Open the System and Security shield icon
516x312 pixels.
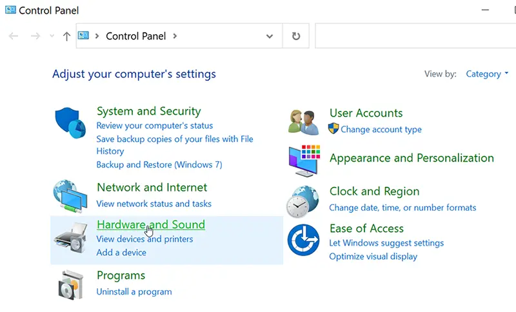(x=70, y=123)
